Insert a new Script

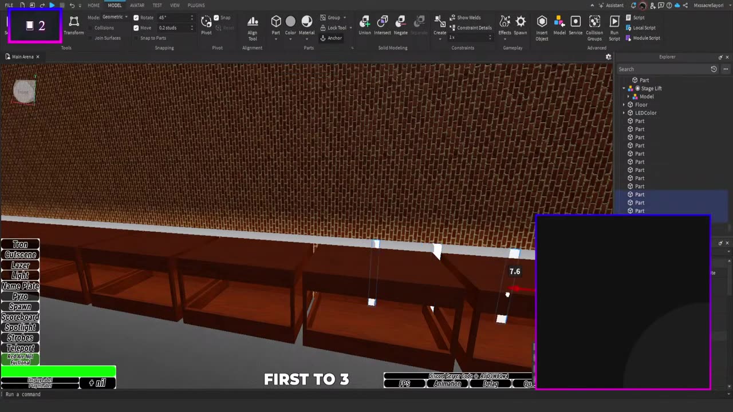(635, 18)
